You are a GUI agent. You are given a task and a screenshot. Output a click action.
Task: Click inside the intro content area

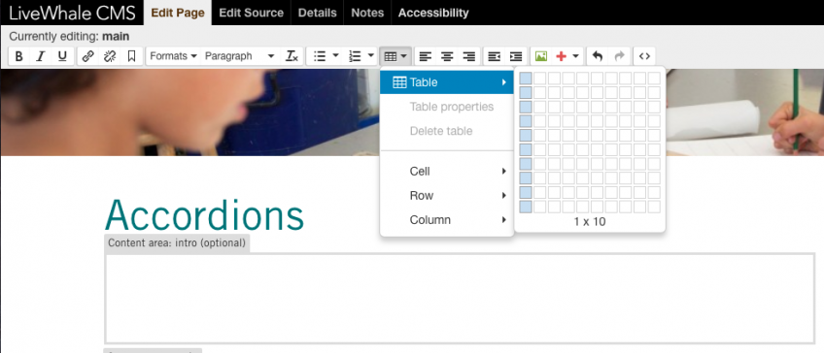click(x=460, y=299)
